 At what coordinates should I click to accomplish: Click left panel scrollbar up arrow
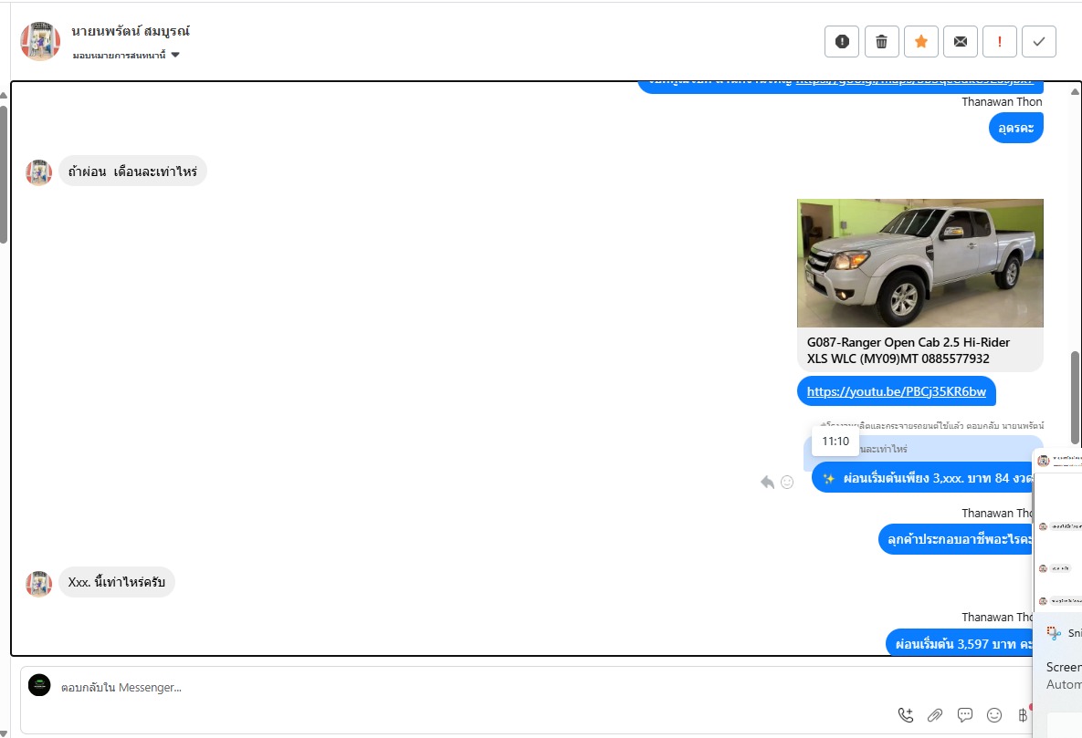point(4,95)
